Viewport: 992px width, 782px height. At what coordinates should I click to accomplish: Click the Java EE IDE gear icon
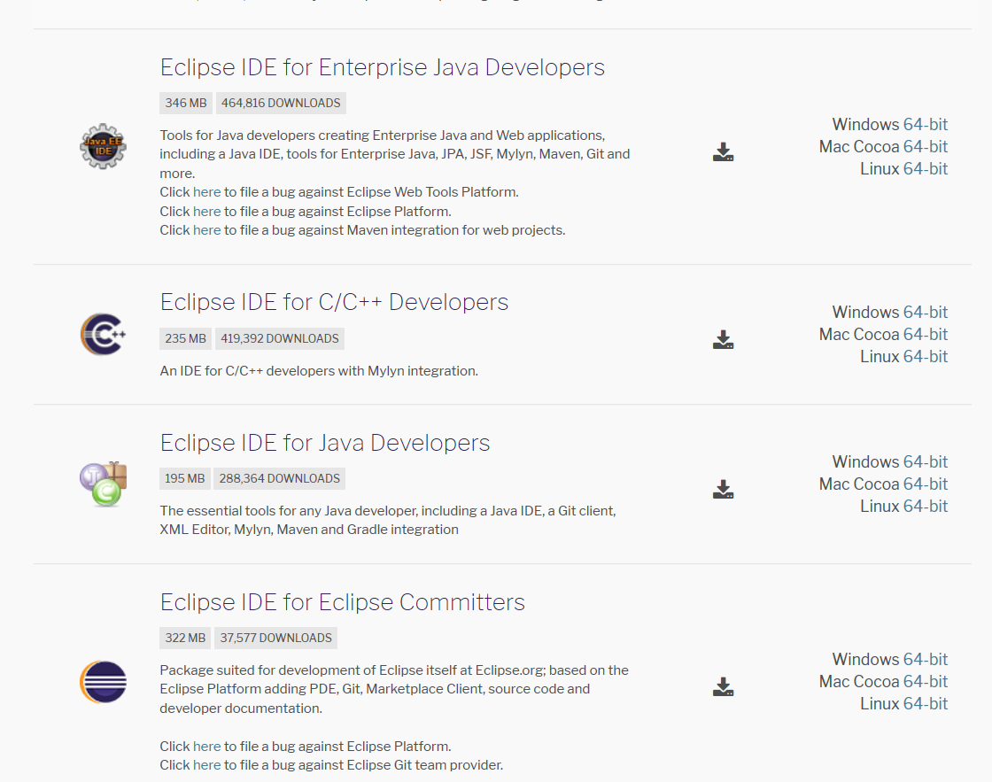pos(103,146)
